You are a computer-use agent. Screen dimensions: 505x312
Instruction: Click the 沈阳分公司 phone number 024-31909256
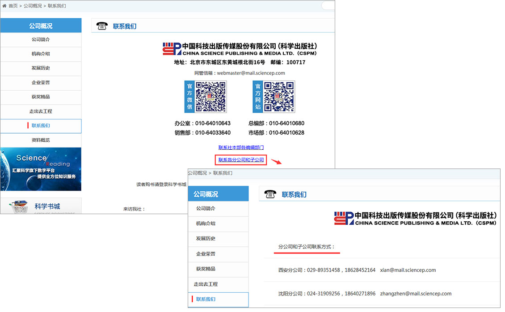324,294
